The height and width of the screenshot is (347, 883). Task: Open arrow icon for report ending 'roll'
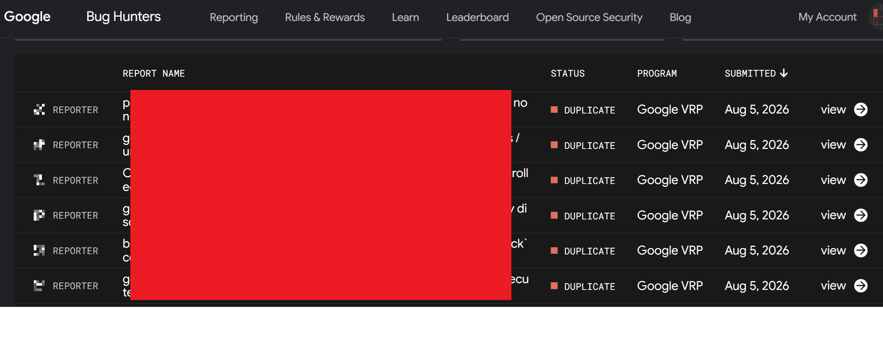pyautogui.click(x=861, y=180)
